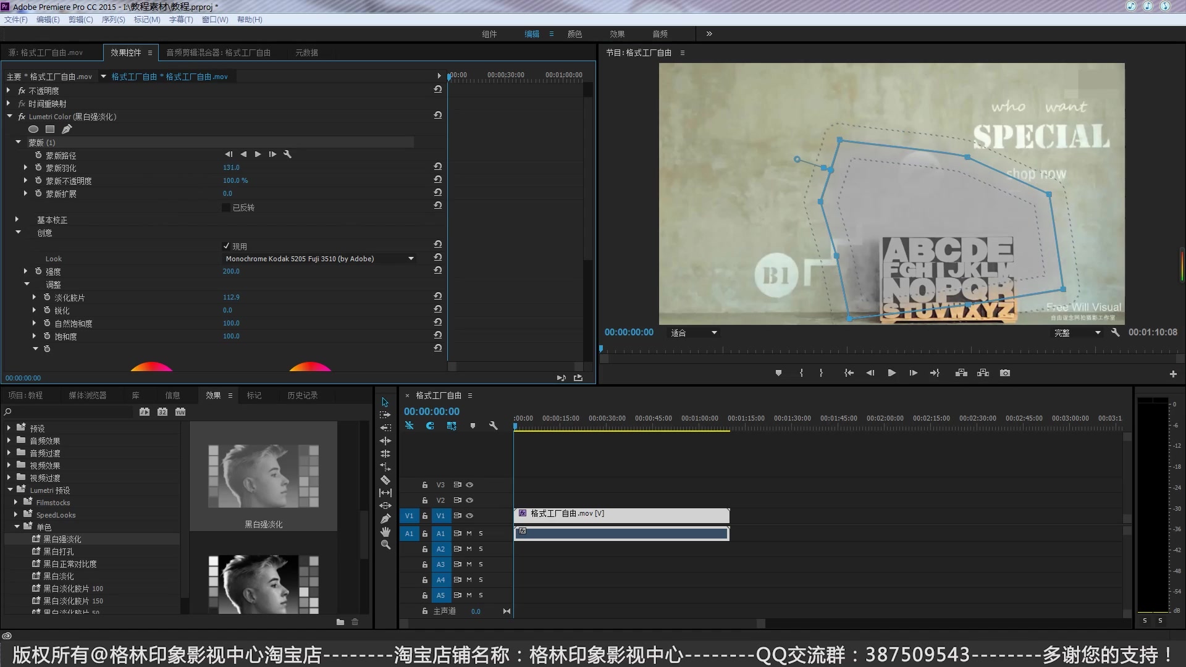This screenshot has height=667, width=1186.
Task: Step back one frame in program monitor
Action: click(870, 373)
